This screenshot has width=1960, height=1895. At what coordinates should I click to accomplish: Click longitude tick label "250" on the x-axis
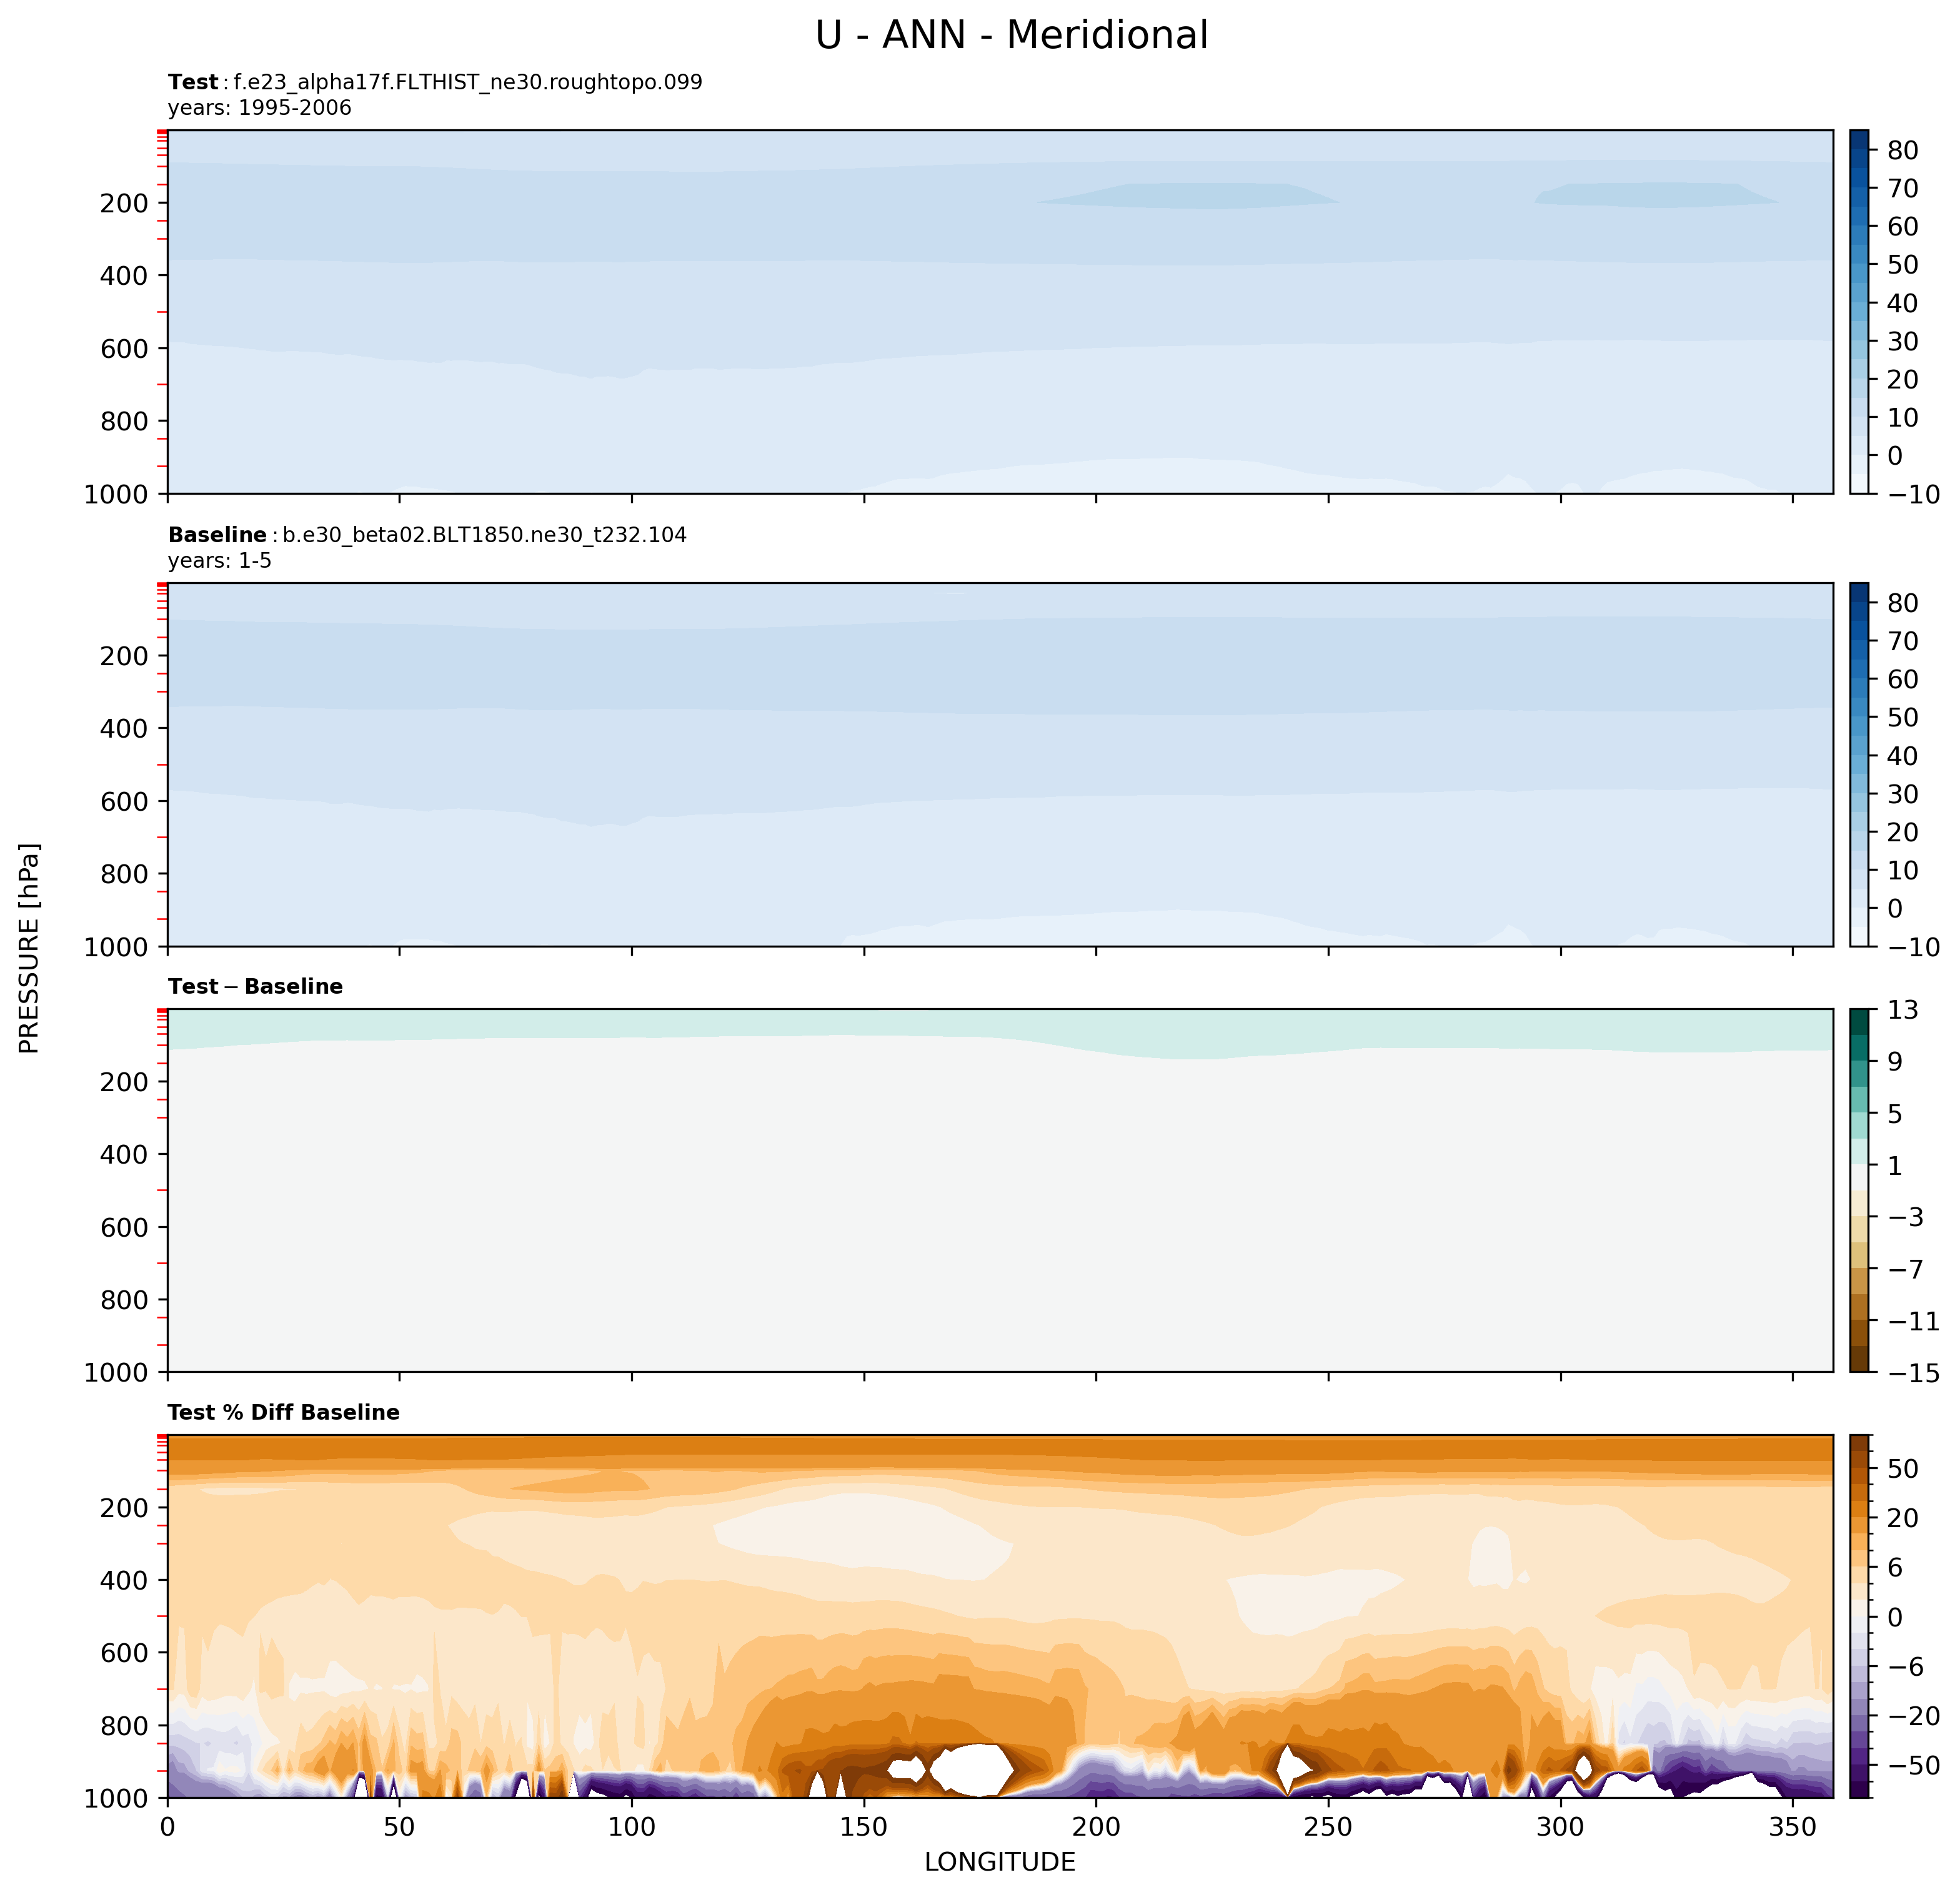point(1328,1827)
